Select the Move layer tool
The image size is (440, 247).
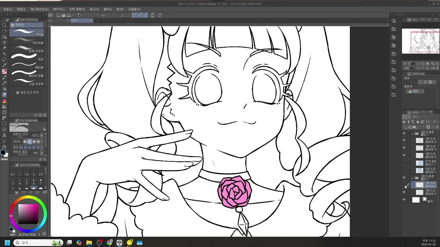(x=4, y=43)
